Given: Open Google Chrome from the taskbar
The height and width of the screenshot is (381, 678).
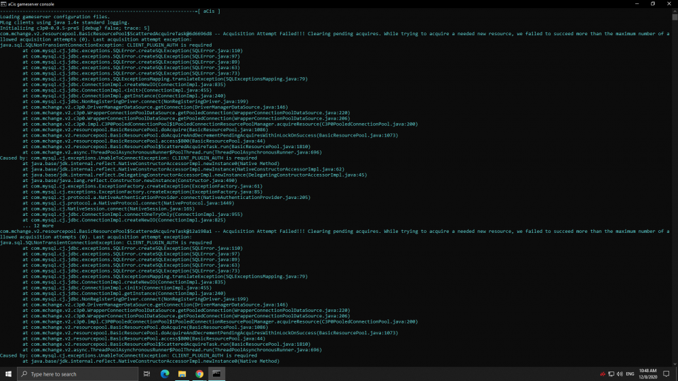Looking at the screenshot, I should click(199, 374).
